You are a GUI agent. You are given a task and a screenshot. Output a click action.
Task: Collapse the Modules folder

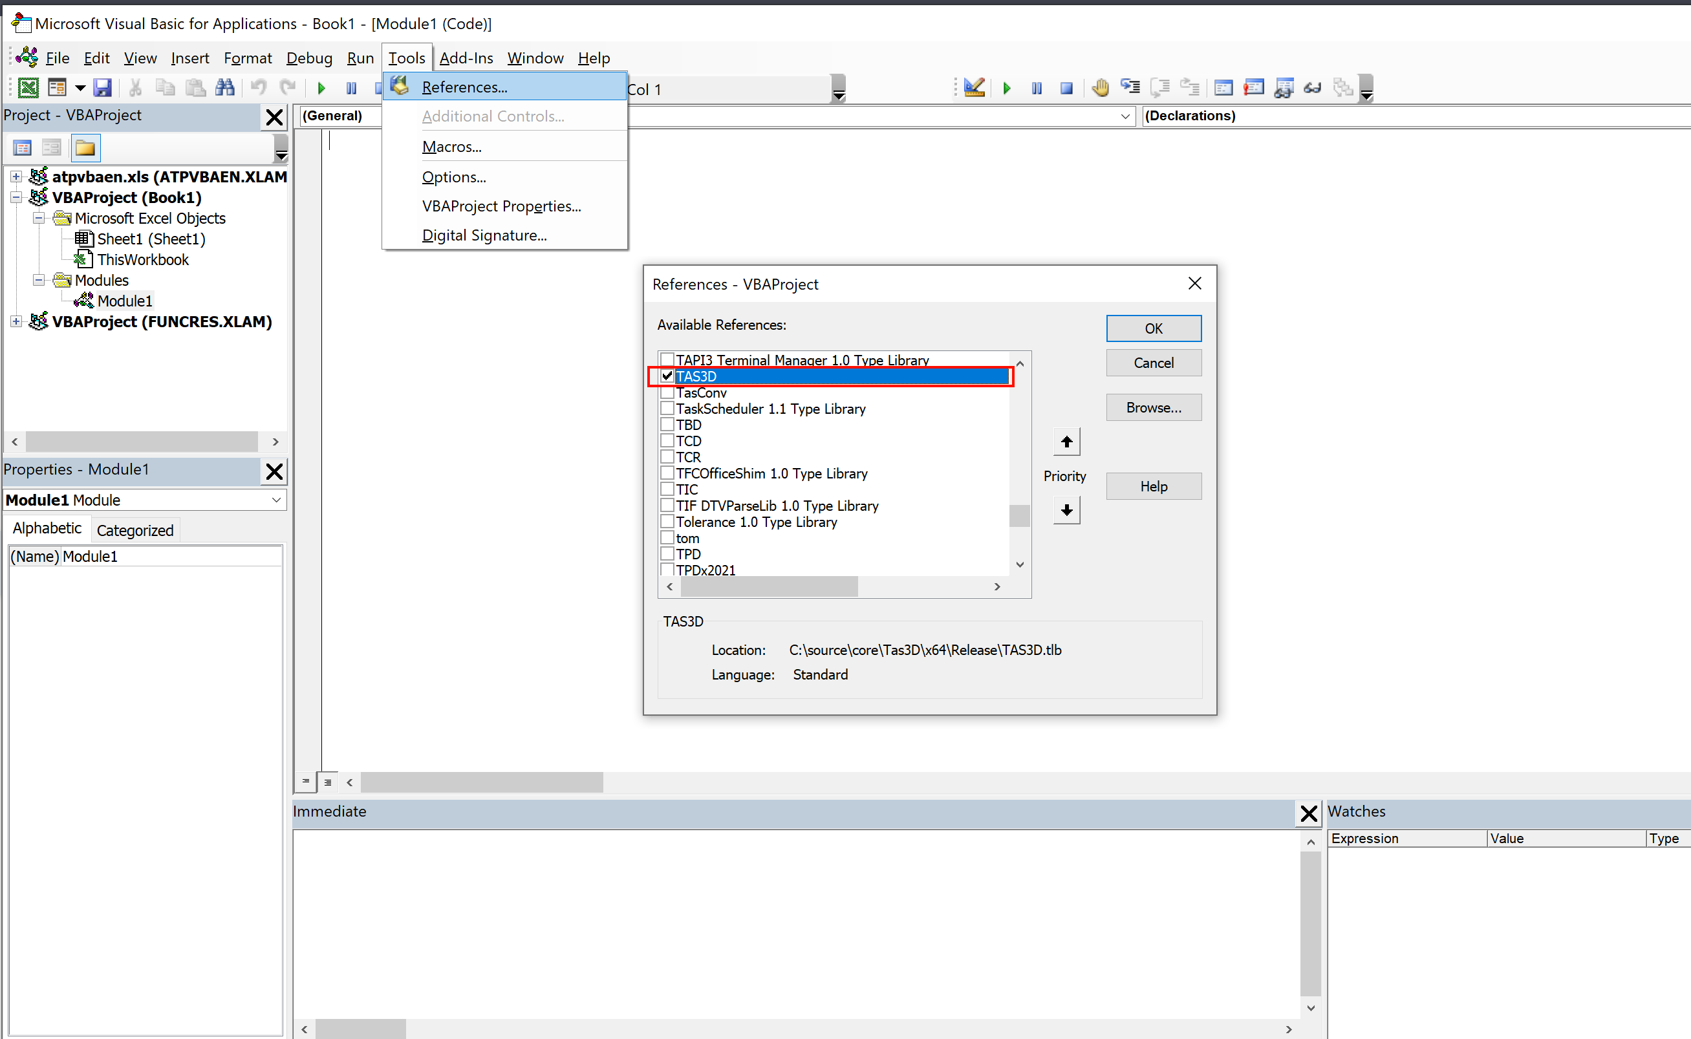click(39, 280)
